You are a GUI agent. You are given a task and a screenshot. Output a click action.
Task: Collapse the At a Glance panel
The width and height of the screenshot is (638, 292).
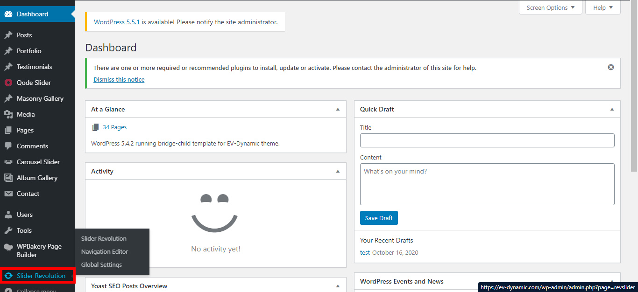pos(338,109)
